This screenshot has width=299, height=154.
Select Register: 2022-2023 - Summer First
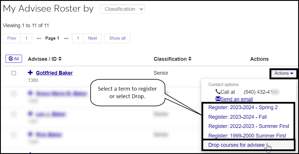(x=249, y=126)
